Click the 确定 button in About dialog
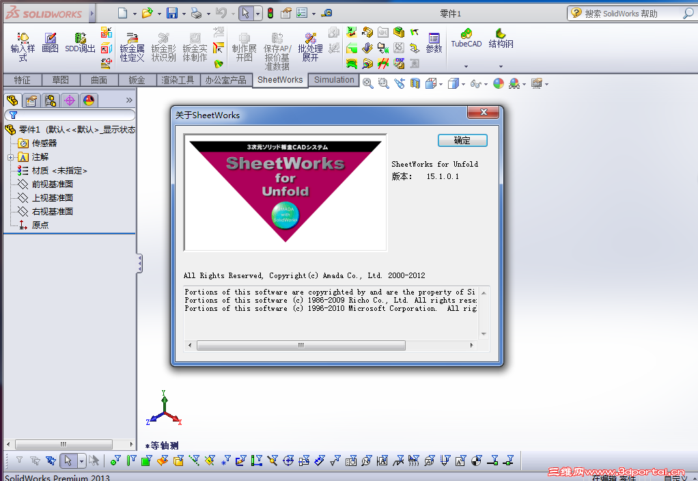The height and width of the screenshot is (481, 698). tap(462, 140)
